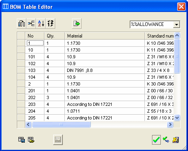Select the No cell containing 104

click(x=35, y=77)
